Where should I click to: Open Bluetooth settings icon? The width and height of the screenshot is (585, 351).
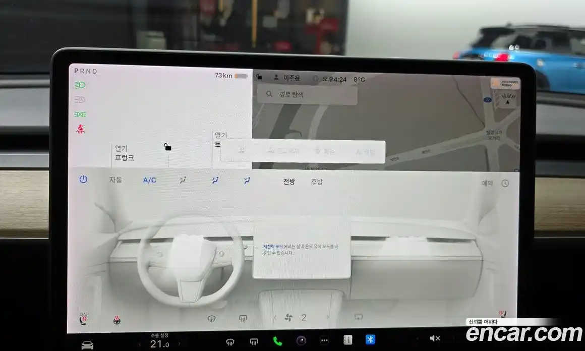pyautogui.click(x=370, y=339)
